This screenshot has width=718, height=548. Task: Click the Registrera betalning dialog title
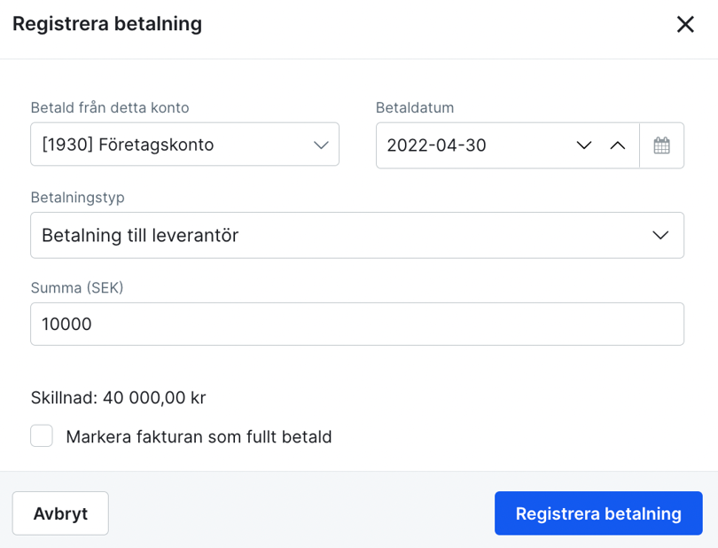click(106, 24)
